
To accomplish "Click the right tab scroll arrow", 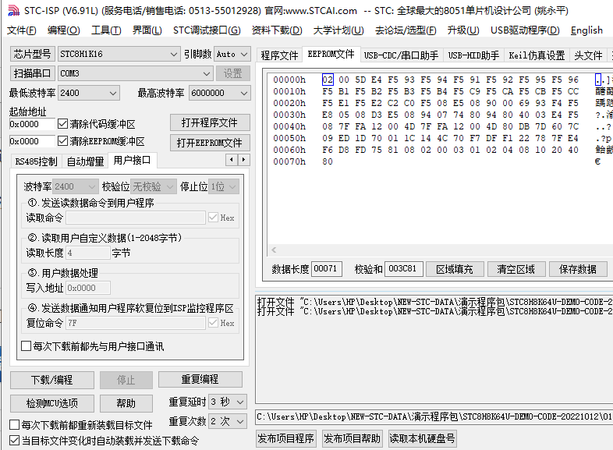I will point(244,160).
